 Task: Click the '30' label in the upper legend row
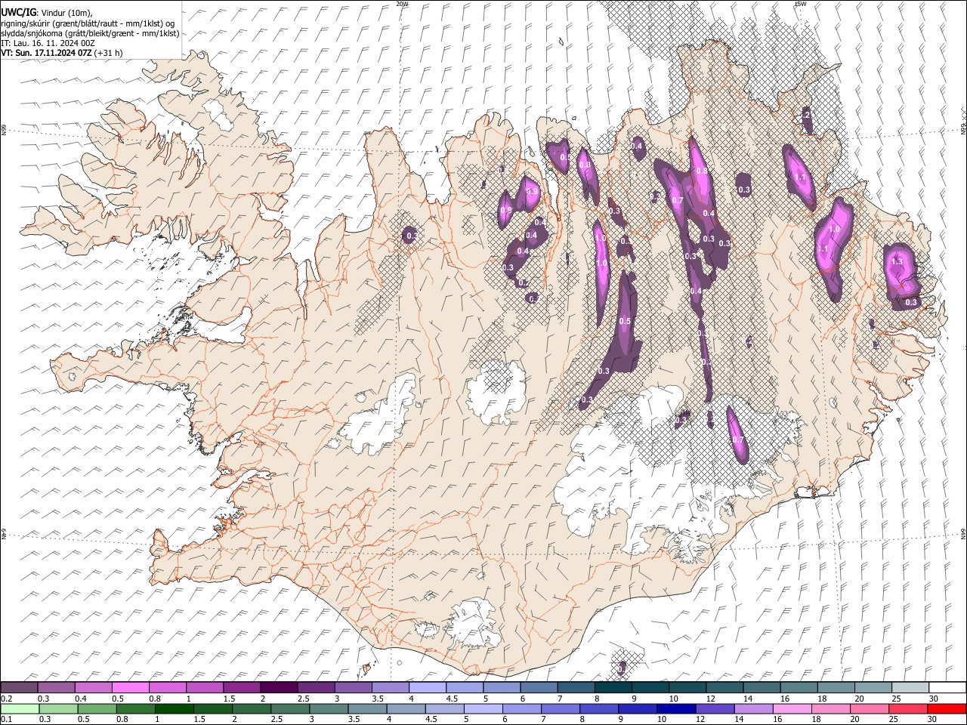coord(933,699)
